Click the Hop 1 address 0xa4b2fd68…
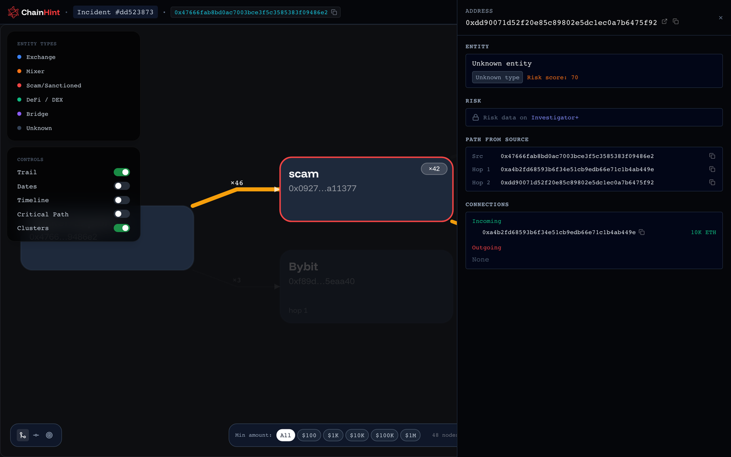 (577, 169)
